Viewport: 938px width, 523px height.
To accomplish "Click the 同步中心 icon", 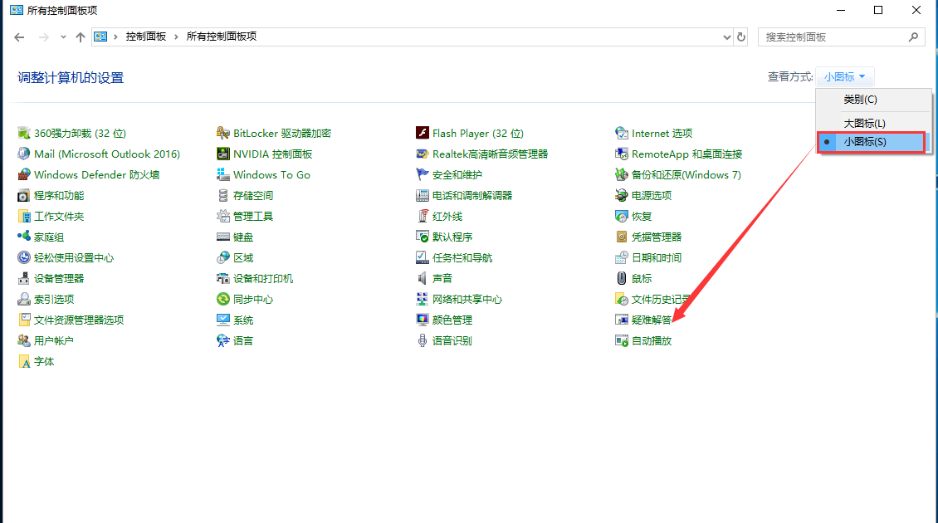I will pos(223,299).
